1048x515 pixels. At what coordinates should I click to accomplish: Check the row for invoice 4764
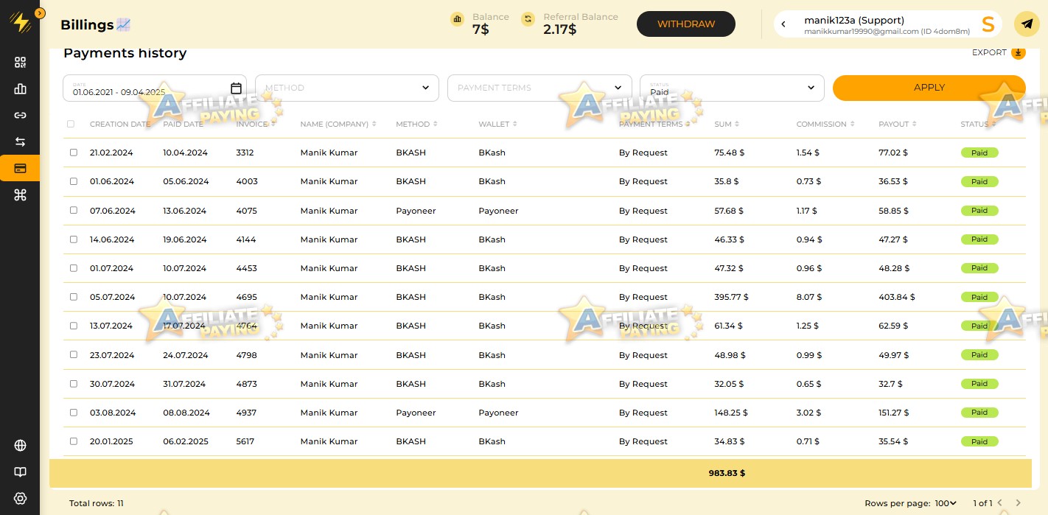point(73,326)
